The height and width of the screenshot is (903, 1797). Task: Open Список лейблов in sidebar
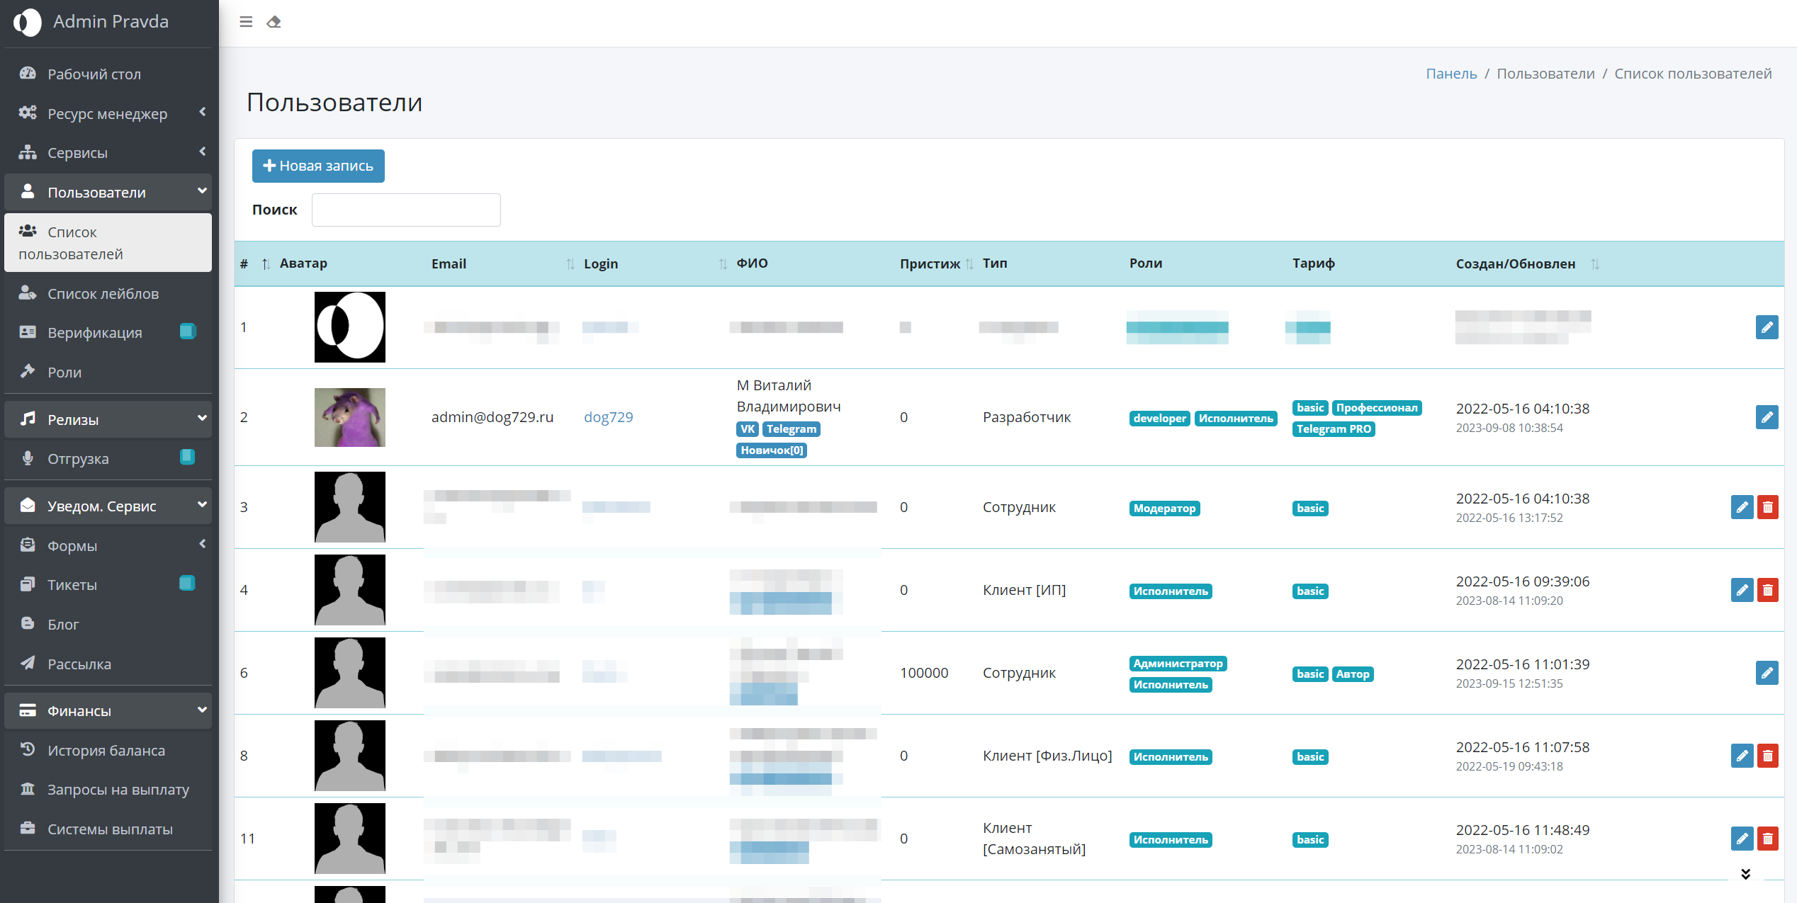tap(108, 294)
